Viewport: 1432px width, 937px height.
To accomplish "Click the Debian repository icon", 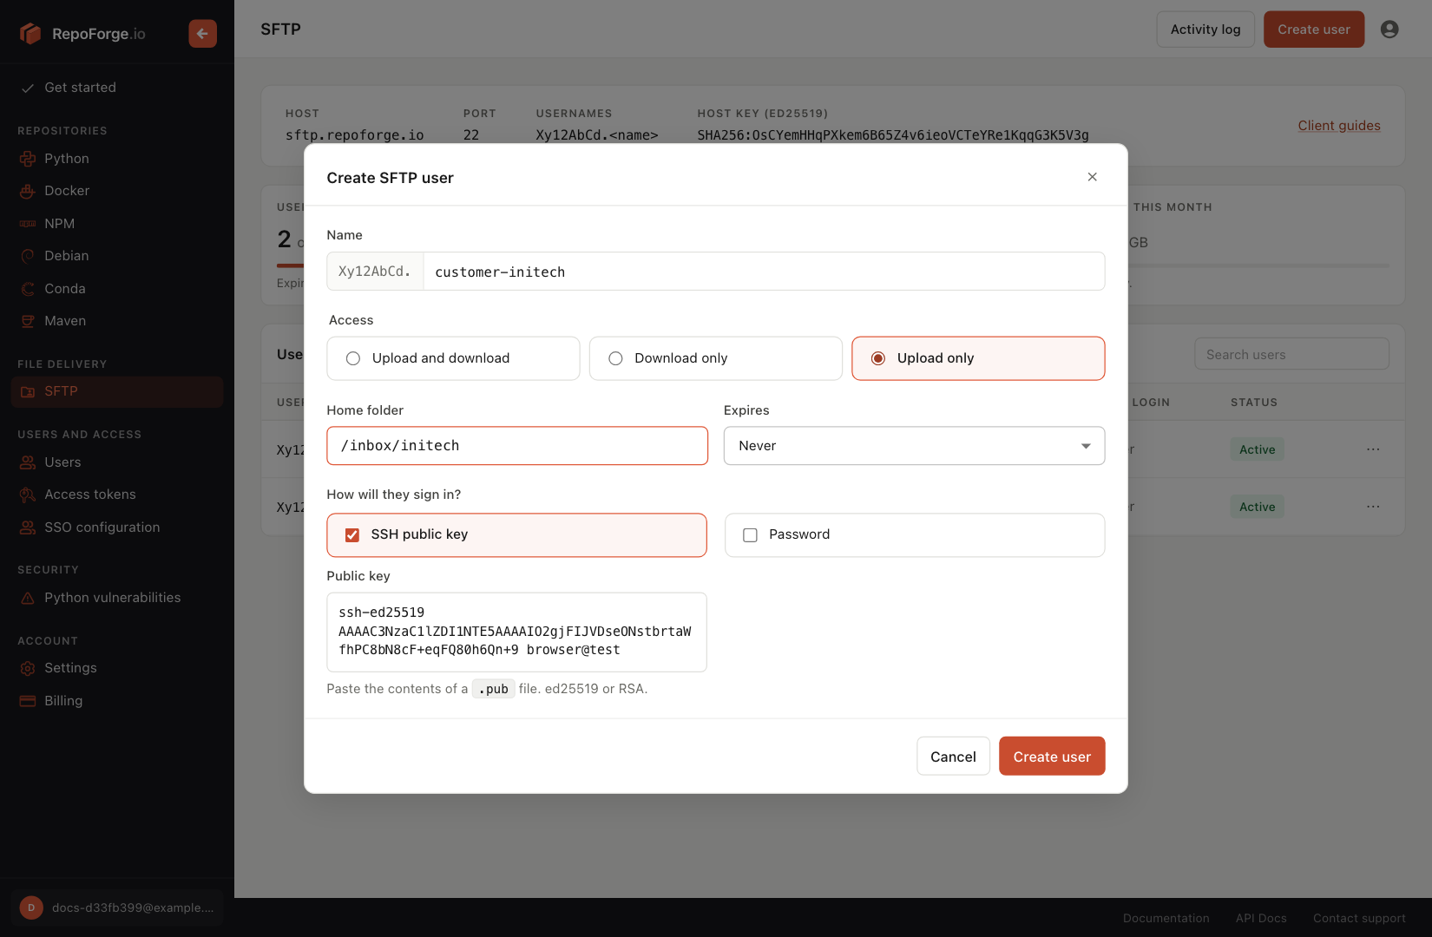I will pyautogui.click(x=28, y=256).
